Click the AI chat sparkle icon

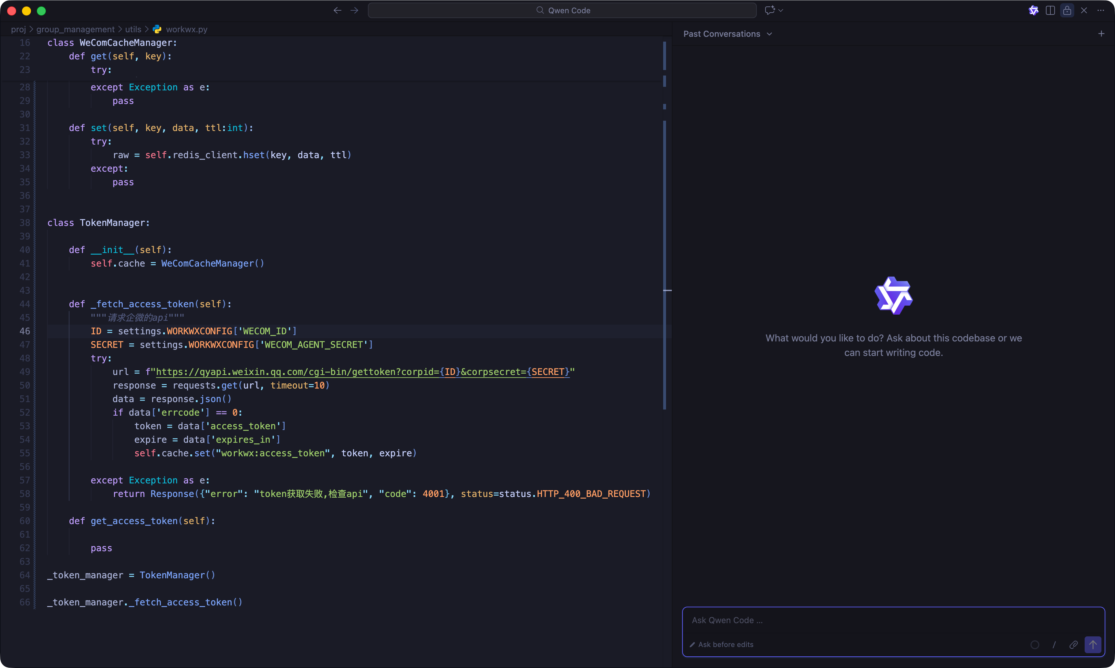[x=769, y=10]
